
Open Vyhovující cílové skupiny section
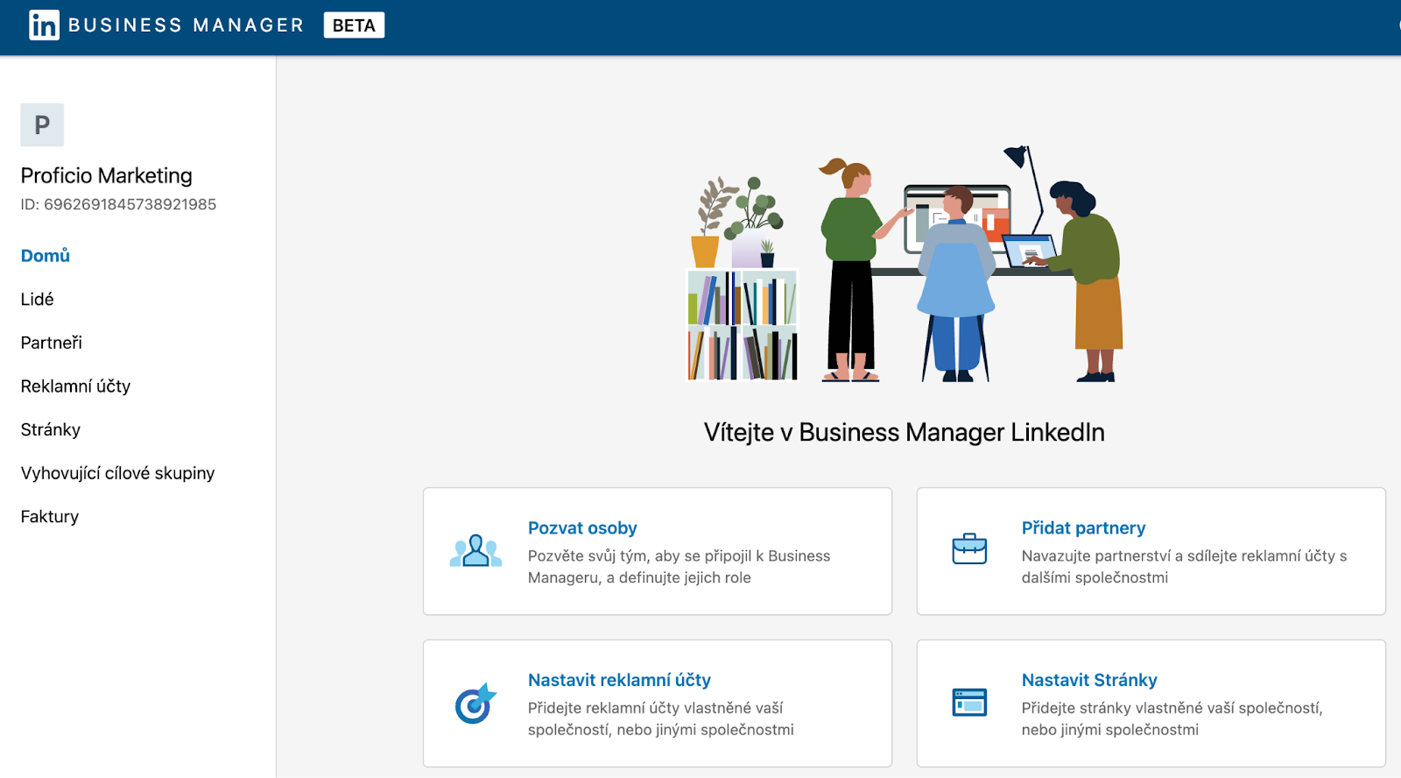[118, 473]
